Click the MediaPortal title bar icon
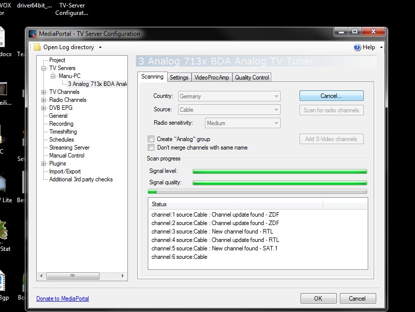The image size is (415, 312). coord(33,34)
